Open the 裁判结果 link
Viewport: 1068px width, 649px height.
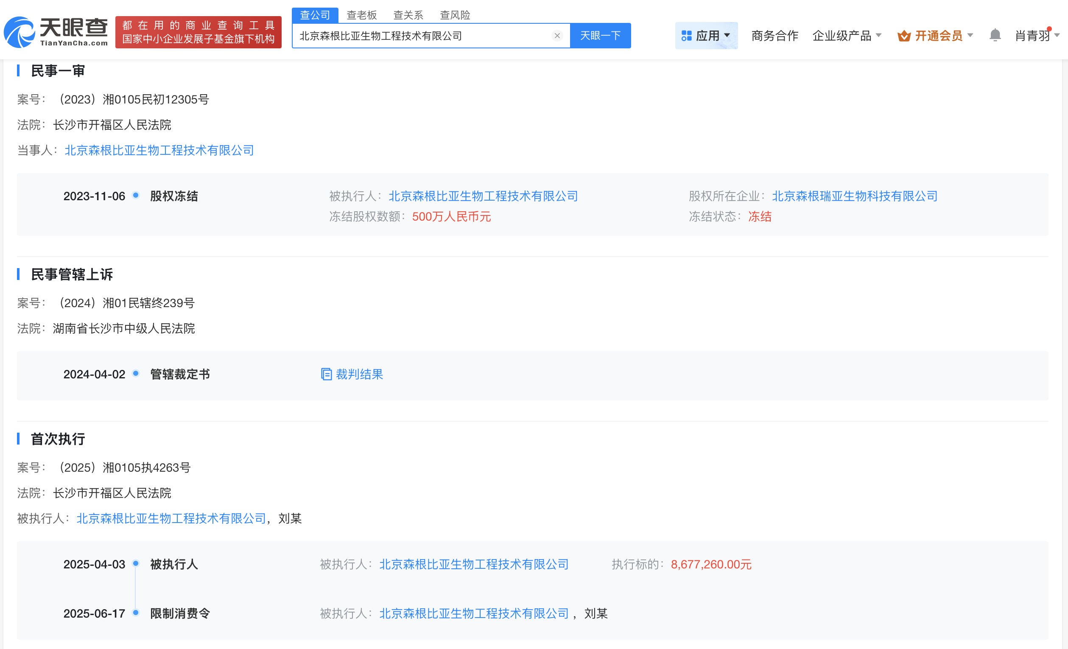tap(359, 374)
